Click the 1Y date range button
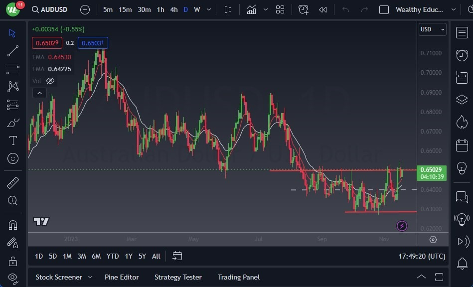The height and width of the screenshot is (287, 473). [x=128, y=256]
